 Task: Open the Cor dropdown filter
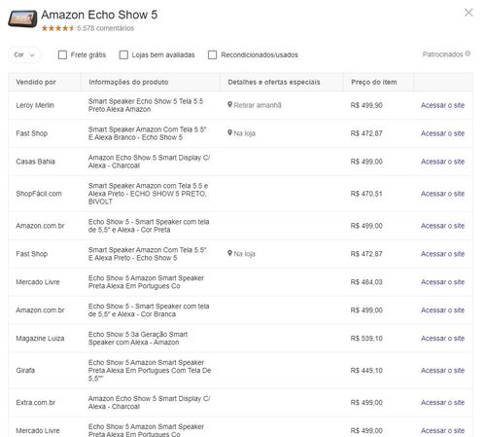24,55
